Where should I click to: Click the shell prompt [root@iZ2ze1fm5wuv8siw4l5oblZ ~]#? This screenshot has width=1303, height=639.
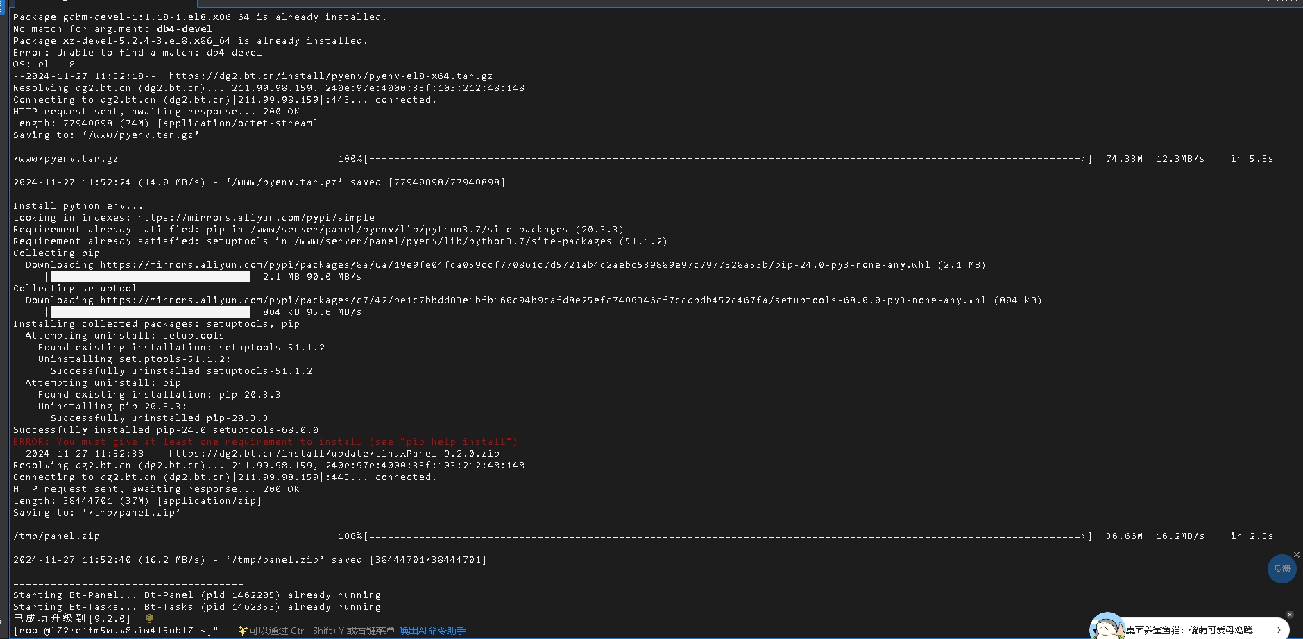(116, 630)
